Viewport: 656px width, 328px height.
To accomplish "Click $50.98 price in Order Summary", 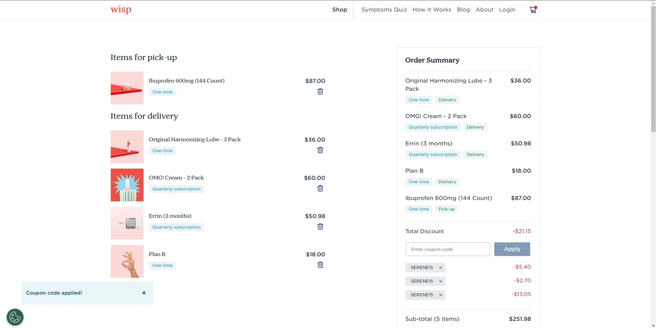I will tap(521, 143).
